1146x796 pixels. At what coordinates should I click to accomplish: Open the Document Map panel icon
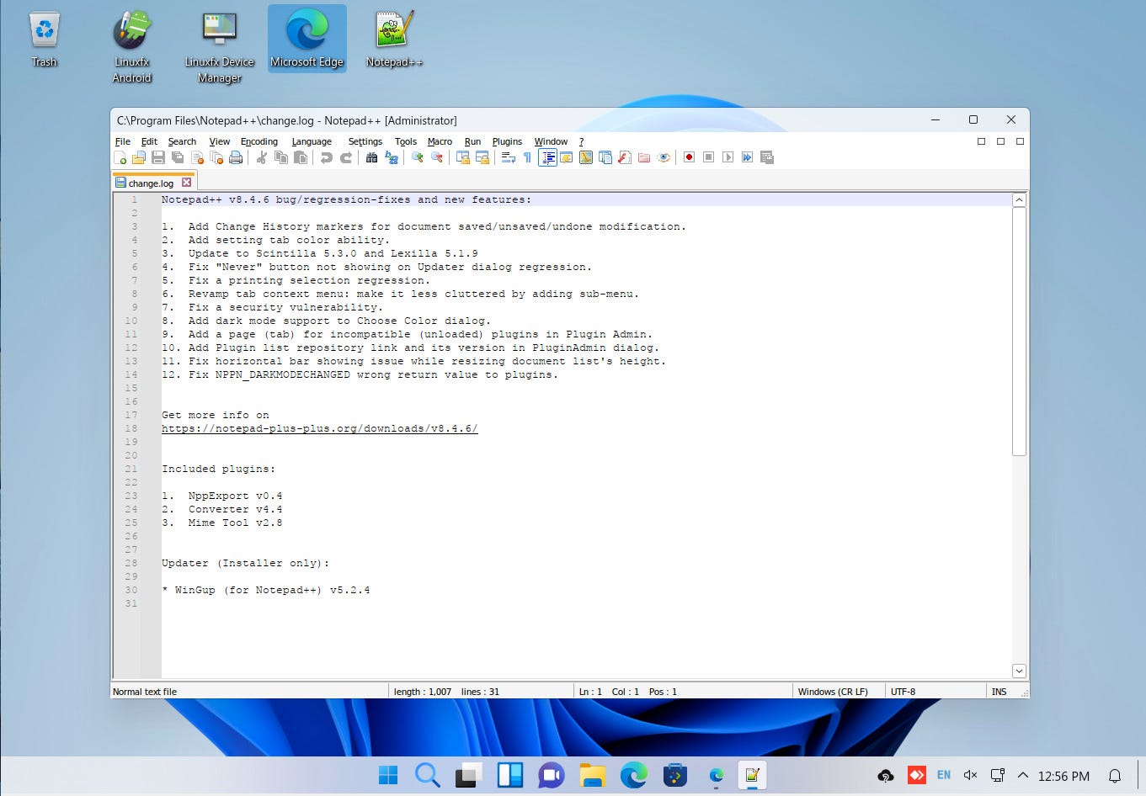point(586,157)
